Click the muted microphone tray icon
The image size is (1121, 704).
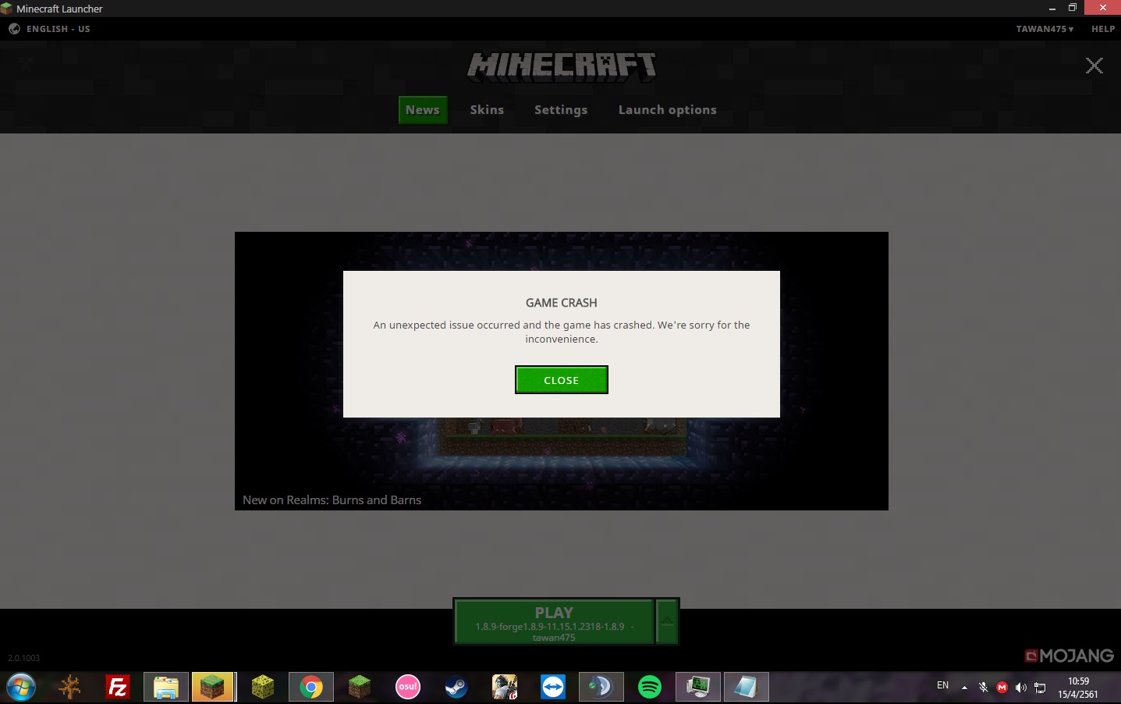tap(983, 688)
